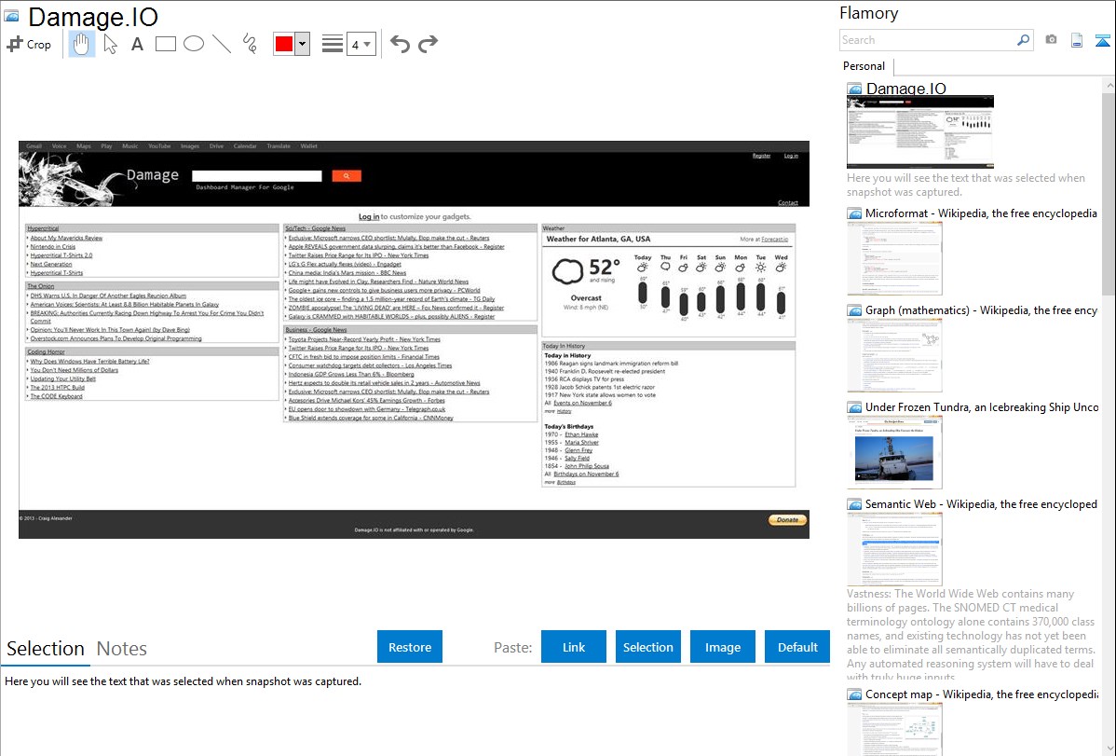
Task: Choose the arrow pointer tool
Action: point(110,44)
